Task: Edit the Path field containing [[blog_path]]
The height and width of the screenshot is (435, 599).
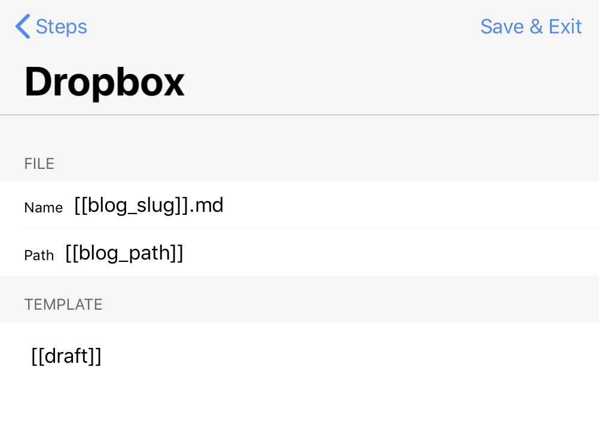Action: click(x=124, y=254)
